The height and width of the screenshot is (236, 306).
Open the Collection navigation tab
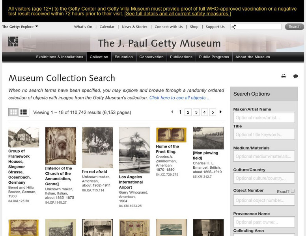[99, 57]
